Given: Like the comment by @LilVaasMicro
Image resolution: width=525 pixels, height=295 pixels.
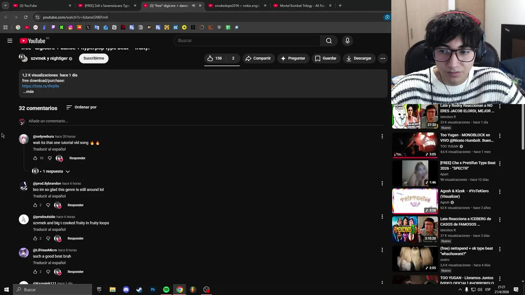Looking at the screenshot, I should 35,272.
